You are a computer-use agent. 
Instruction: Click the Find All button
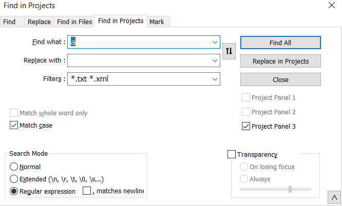(x=280, y=43)
